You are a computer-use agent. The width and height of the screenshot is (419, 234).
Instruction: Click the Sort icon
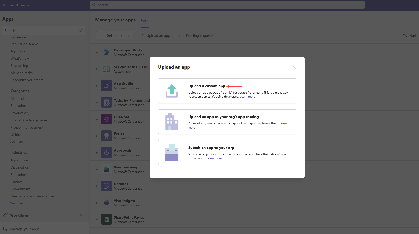(x=405, y=35)
